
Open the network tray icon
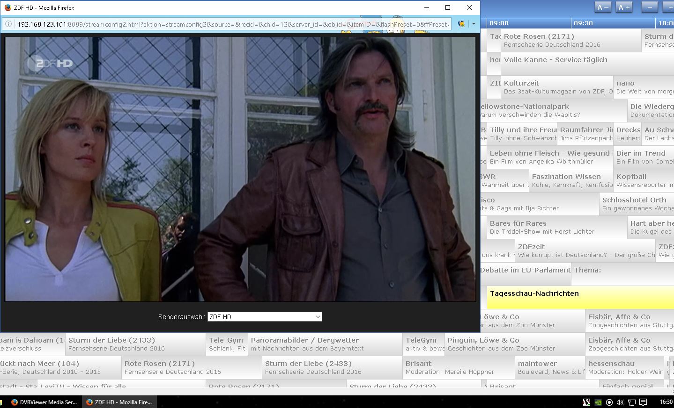coord(632,402)
